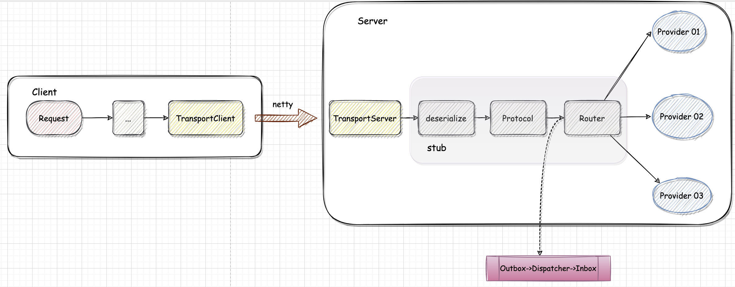Screen dimensions: 735x287
Task: Click the Provider 03 ellipse
Action: point(682,196)
